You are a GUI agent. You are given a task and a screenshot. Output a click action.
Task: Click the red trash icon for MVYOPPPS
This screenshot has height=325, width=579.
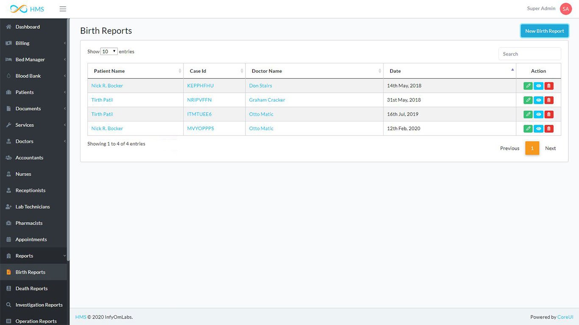point(549,129)
